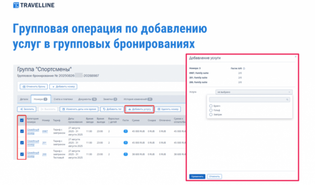The image size is (315, 185).
Task: Click the Номера: 3 label in the dialog
Action: [x=195, y=68]
